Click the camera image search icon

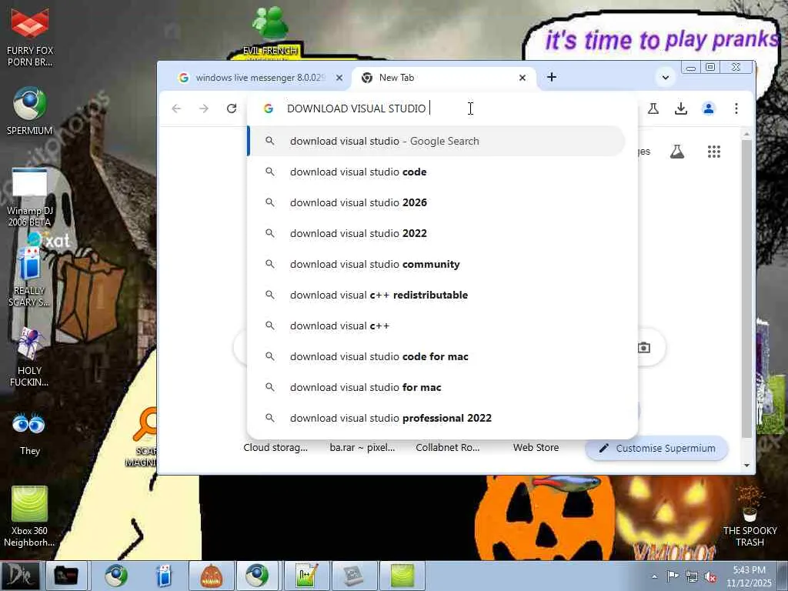click(644, 348)
